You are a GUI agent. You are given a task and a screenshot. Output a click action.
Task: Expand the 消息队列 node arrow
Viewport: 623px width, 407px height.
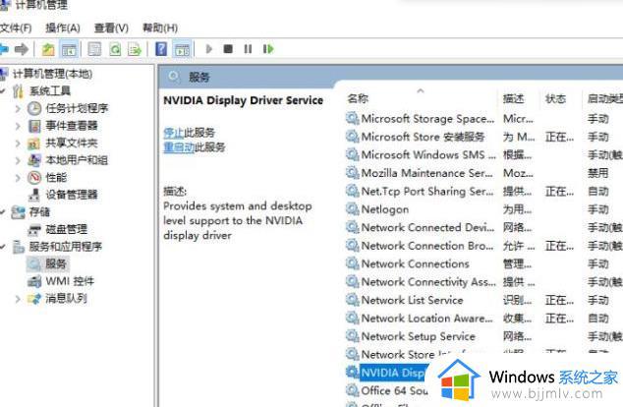coord(18,299)
